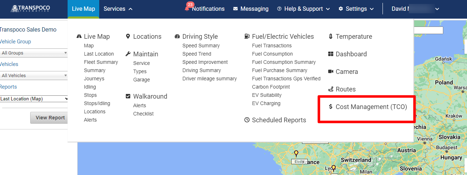This screenshot has height=175, width=467.
Task: Click the Routes icon
Action: (331, 89)
